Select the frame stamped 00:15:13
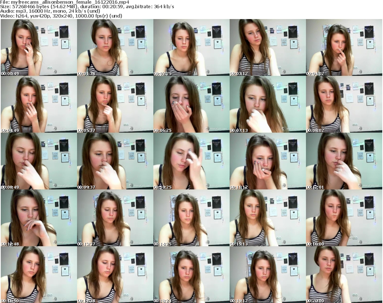Image resolution: width=383 pixels, height=303 pixels. click(267, 218)
